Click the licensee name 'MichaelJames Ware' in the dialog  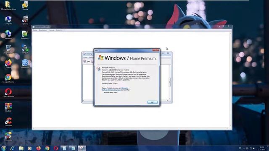[111, 92]
